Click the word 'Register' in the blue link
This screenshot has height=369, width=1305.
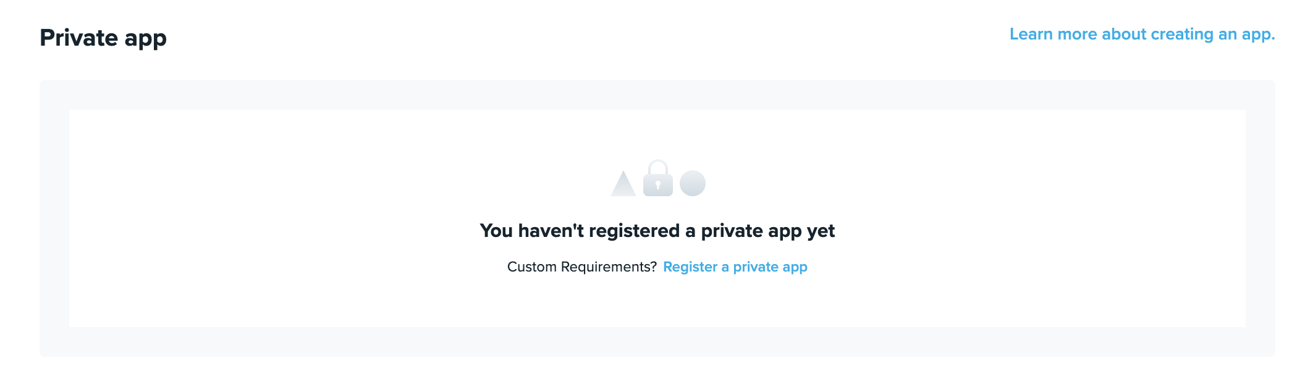[690, 267]
